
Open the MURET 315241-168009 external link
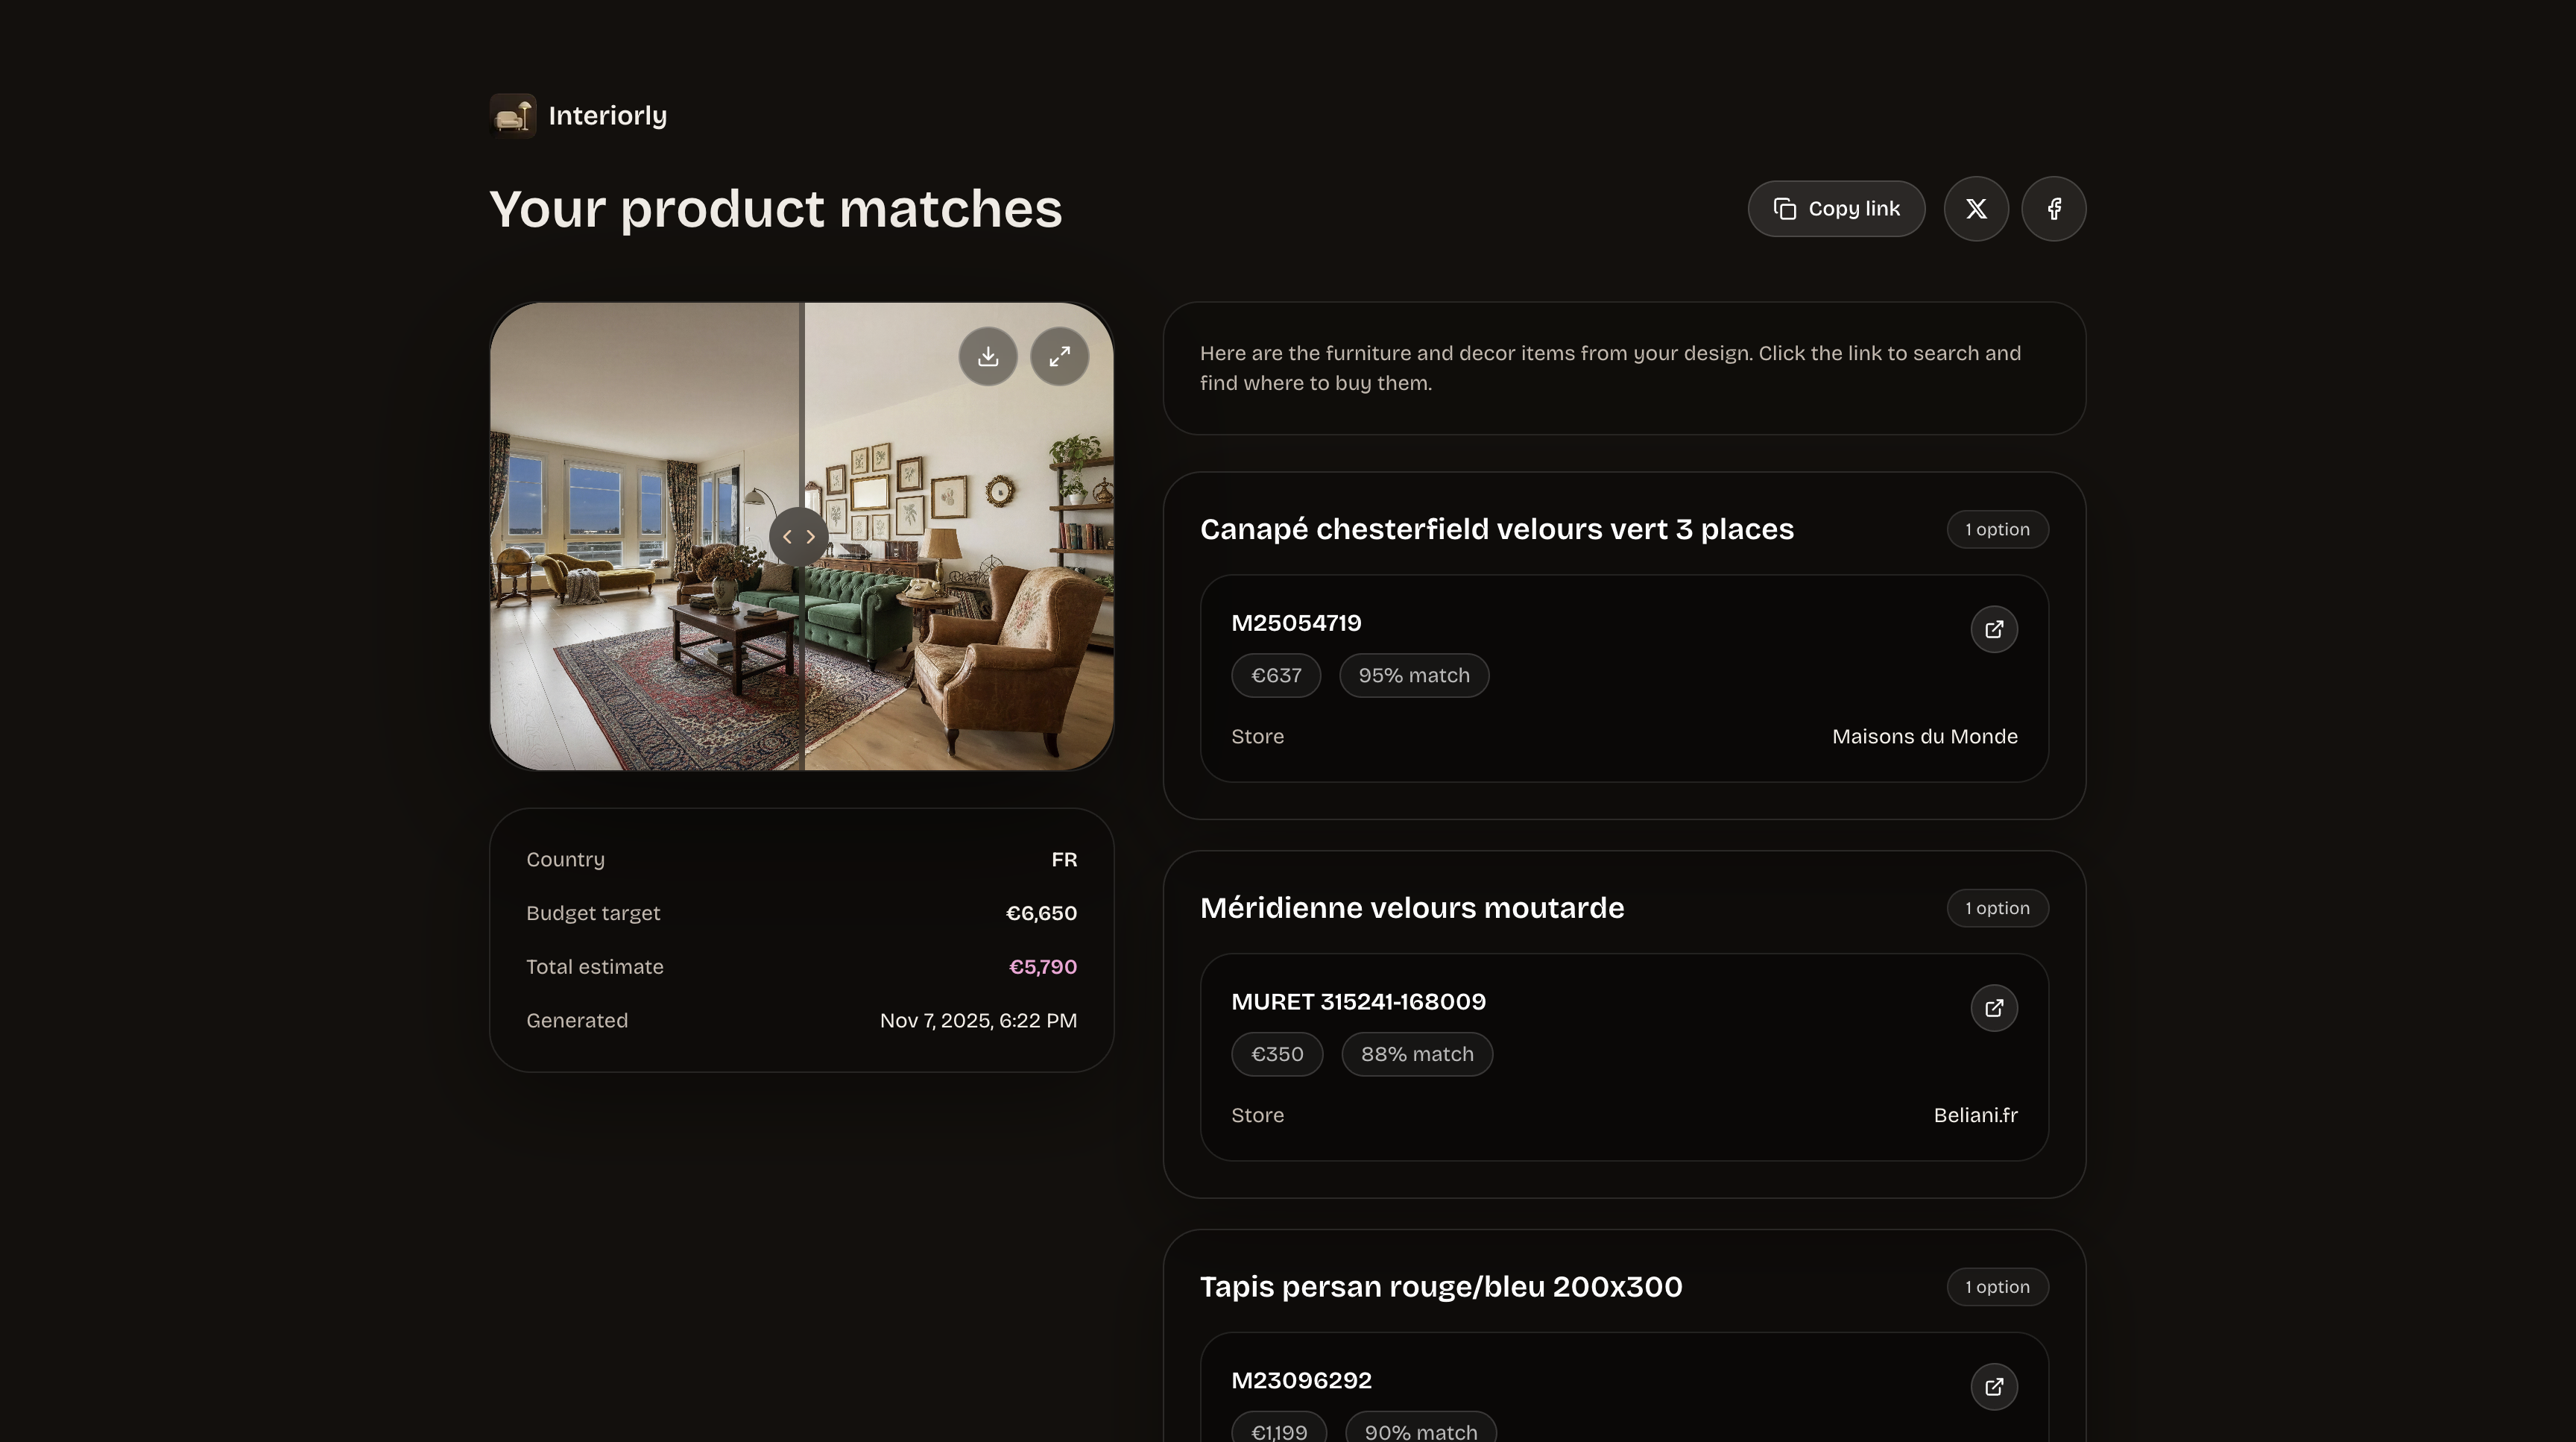pyautogui.click(x=1994, y=1008)
